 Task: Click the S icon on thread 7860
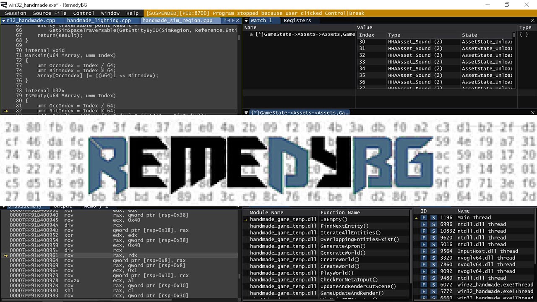click(433, 265)
